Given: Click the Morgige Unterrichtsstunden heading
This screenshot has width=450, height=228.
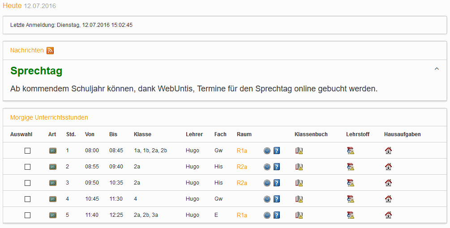Looking at the screenshot, I should tap(49, 117).
